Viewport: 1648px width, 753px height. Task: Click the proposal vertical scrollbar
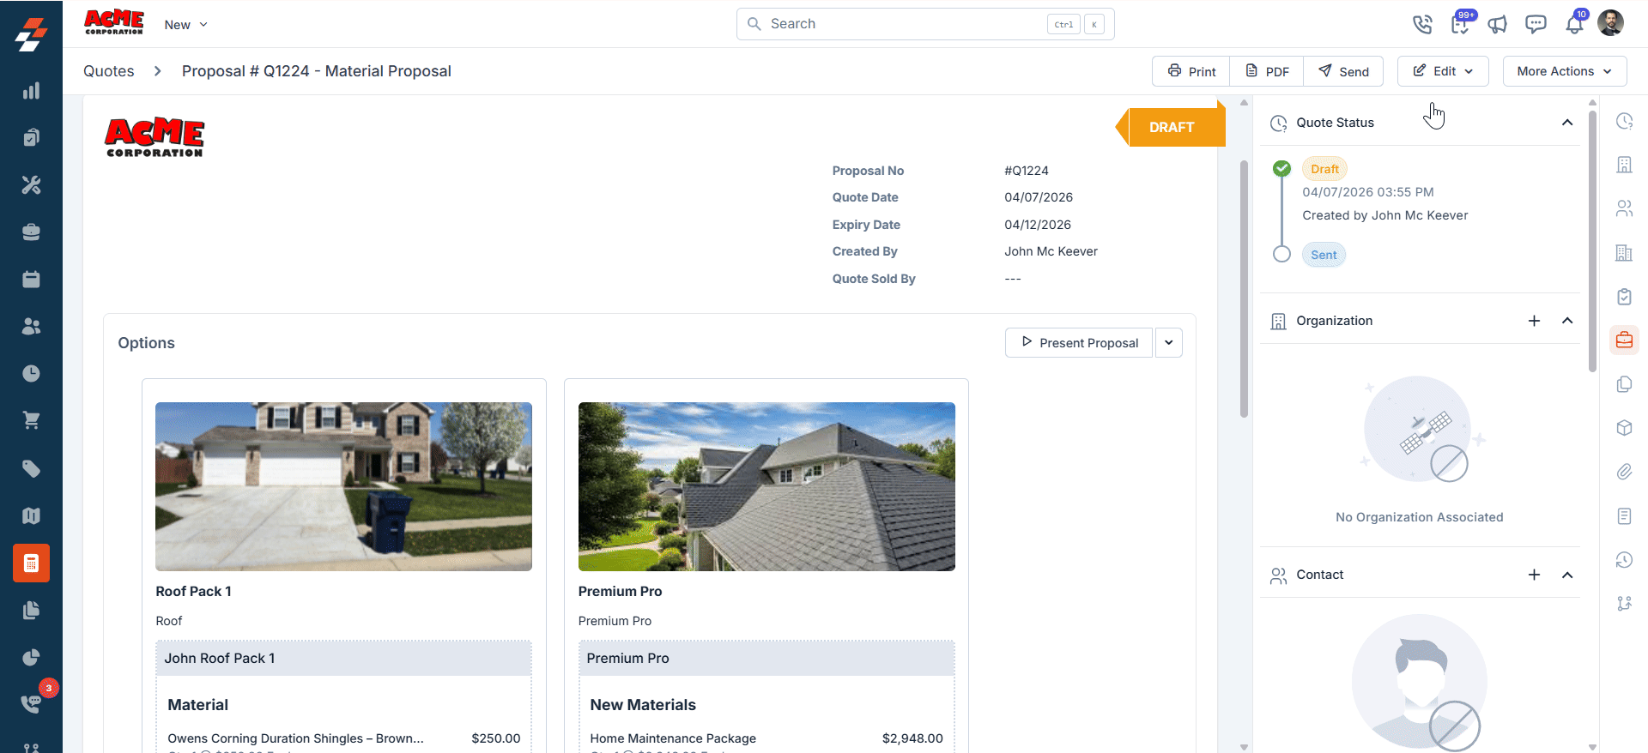tap(1244, 289)
